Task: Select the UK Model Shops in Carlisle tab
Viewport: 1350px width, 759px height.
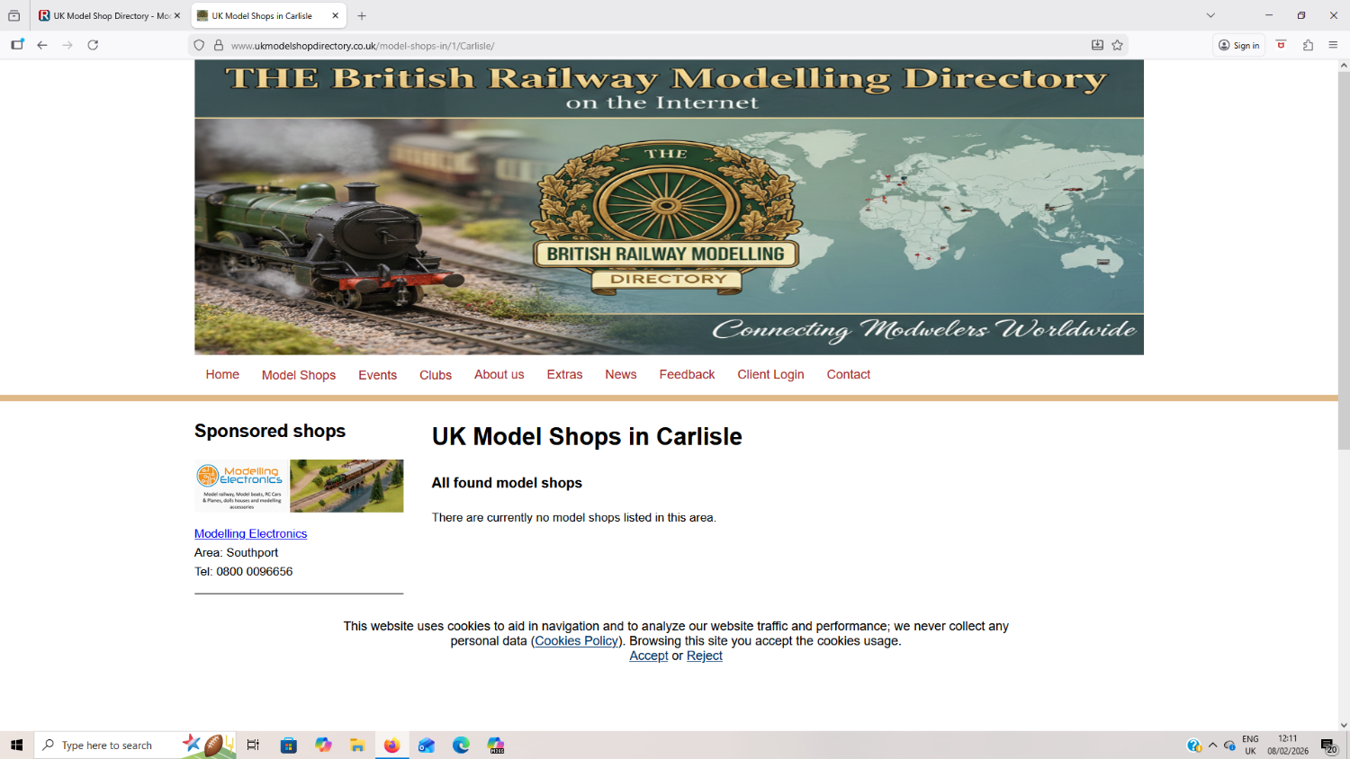Action: [x=268, y=15]
